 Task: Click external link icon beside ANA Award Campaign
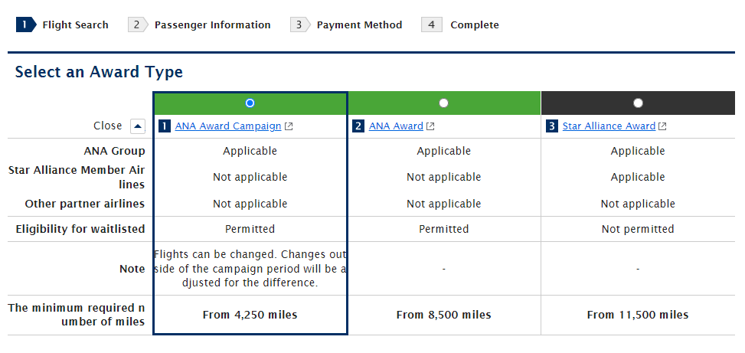(288, 126)
